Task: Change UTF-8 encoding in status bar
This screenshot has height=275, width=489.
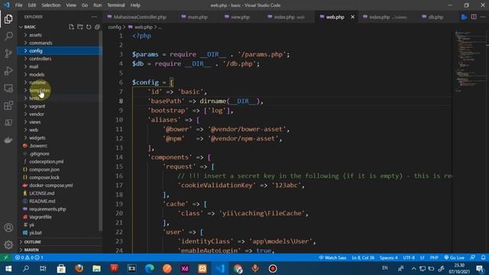Action: point(409,257)
